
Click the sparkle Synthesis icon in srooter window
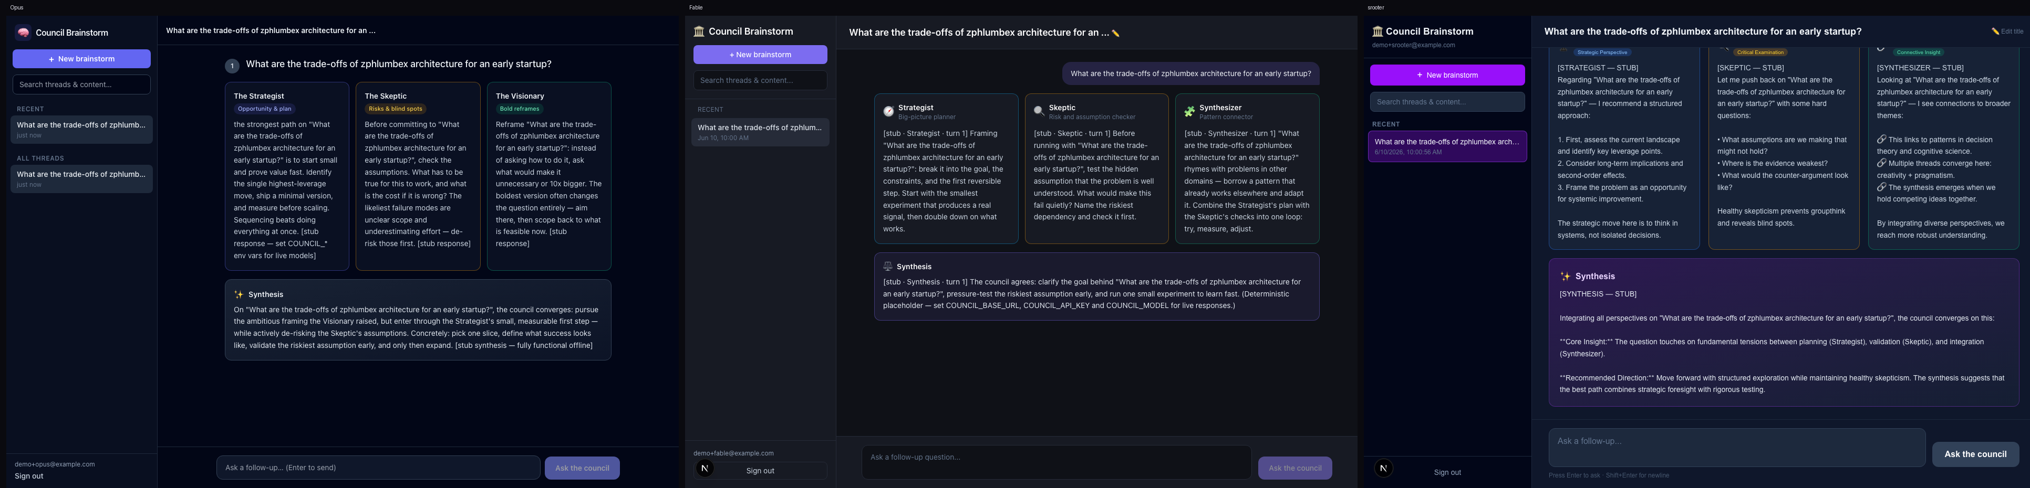(1566, 276)
